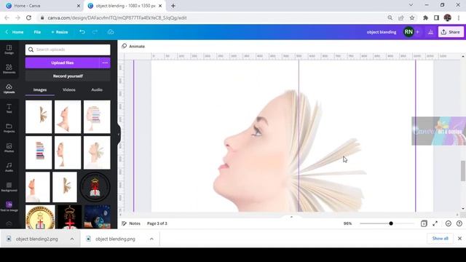This screenshot has width=466, height=262.
Task: Open the Background sidebar panel
Action: coord(9,187)
